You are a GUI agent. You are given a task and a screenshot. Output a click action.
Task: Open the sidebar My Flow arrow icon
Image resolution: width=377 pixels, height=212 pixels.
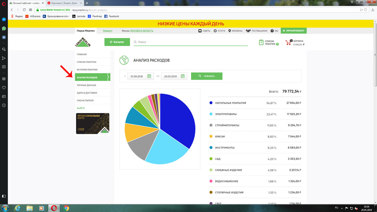click(4, 58)
